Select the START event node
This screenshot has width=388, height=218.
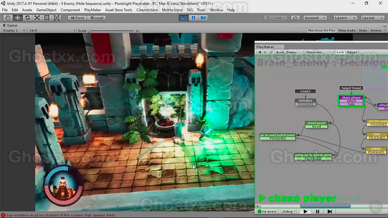click(306, 92)
